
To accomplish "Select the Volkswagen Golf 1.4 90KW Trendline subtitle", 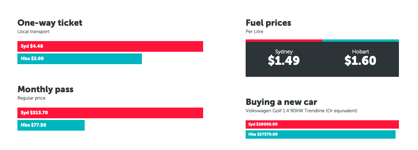I will (x=302, y=111).
